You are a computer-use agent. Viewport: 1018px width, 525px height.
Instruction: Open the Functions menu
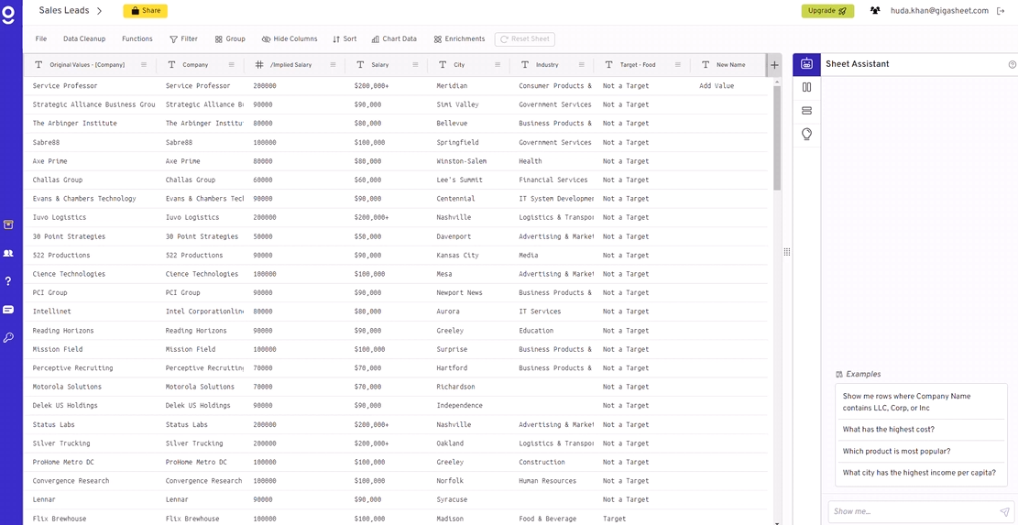point(137,38)
